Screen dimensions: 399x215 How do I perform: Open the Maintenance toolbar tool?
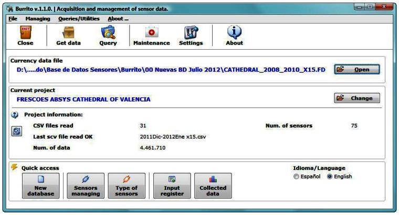151,36
